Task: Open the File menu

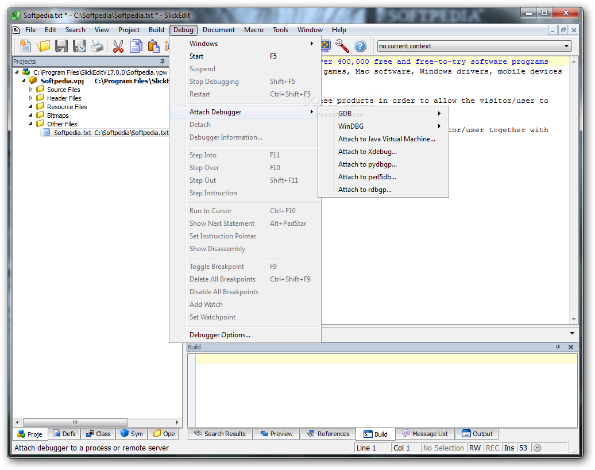Action: 30,30
